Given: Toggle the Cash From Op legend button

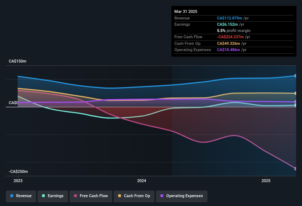Looking at the screenshot, I should tap(134, 196).
